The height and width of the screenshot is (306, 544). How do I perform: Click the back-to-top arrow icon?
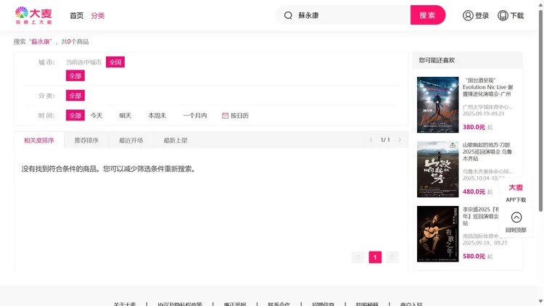click(516, 218)
